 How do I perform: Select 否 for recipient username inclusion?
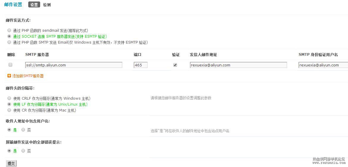23,130
